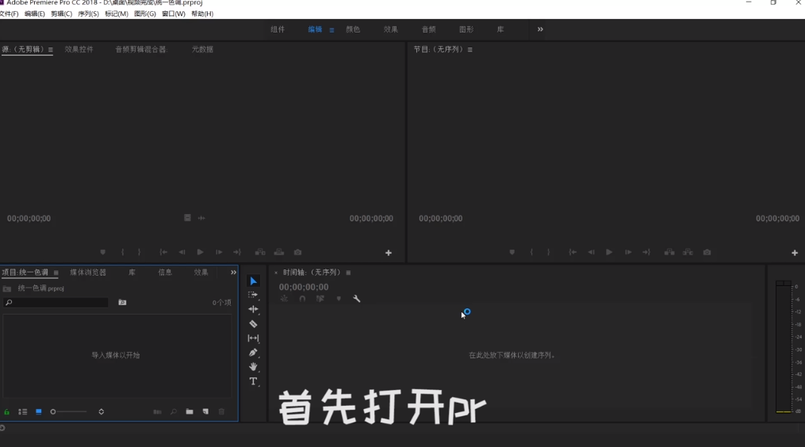Open Timeline panel menu icon

click(348, 273)
